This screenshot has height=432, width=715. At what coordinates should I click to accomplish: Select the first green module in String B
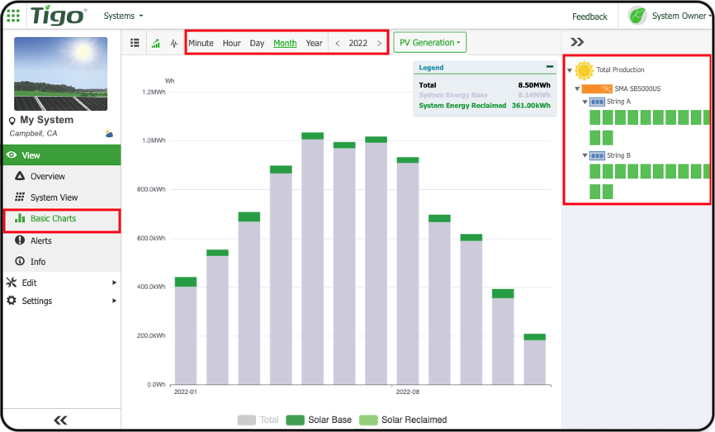click(x=594, y=171)
